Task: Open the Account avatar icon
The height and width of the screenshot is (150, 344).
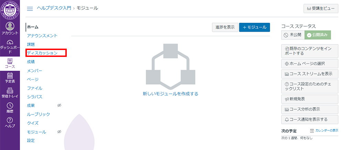Action: [x=10, y=27]
